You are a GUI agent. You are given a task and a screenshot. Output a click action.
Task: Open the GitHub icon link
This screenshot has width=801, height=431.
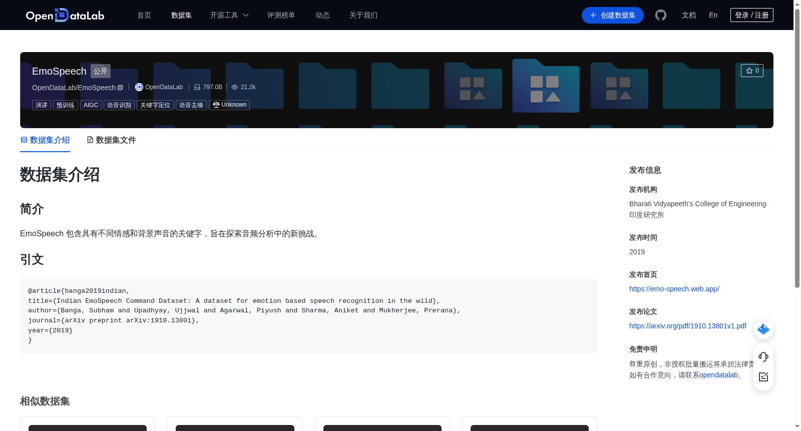point(661,15)
